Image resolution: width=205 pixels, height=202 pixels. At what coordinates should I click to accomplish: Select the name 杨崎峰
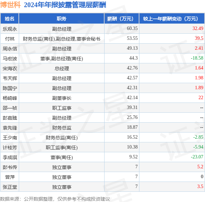pyautogui.click(x=10, y=98)
